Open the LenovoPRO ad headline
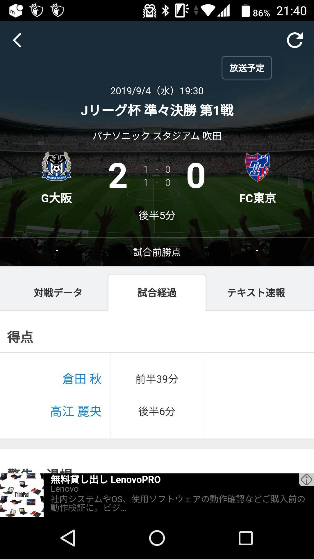 click(106, 480)
